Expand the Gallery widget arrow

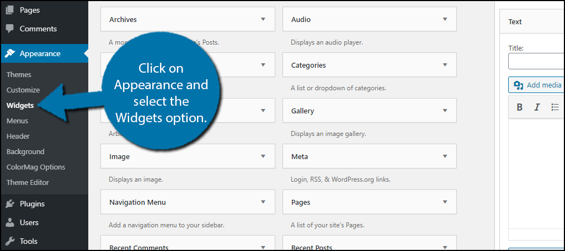(445, 111)
